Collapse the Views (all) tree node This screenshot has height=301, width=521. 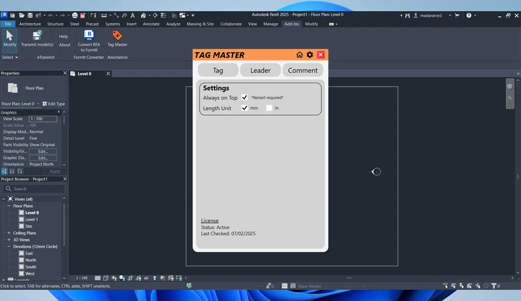(x=4, y=199)
